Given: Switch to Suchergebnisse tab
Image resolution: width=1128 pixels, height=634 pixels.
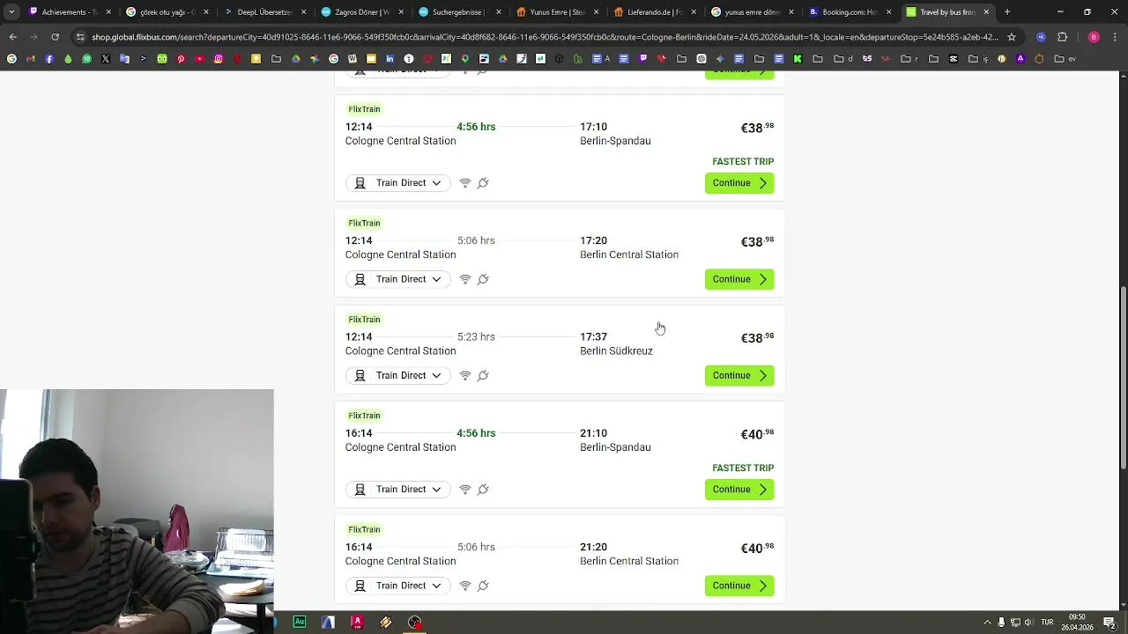Looking at the screenshot, I should click(458, 12).
